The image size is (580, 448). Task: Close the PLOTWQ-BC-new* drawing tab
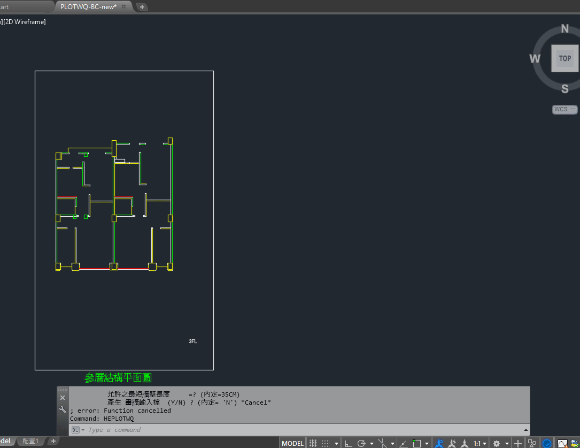(124, 6)
